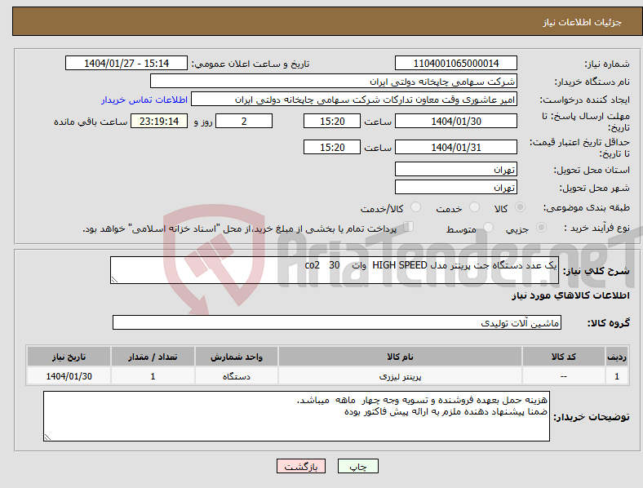The width and height of the screenshot is (643, 488).
Task: Click the remaining days field showing 2
Action: click(244, 121)
